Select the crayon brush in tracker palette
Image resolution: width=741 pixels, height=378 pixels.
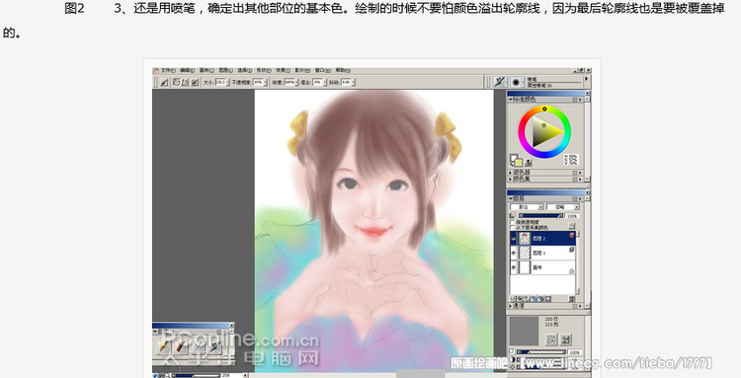click(x=181, y=346)
